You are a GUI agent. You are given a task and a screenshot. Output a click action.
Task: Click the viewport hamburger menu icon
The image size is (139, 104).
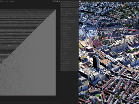(x=80, y=1)
